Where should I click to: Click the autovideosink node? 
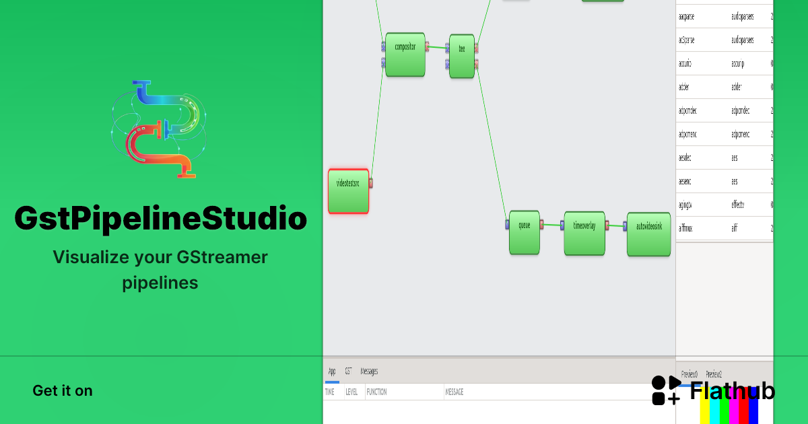648,234
